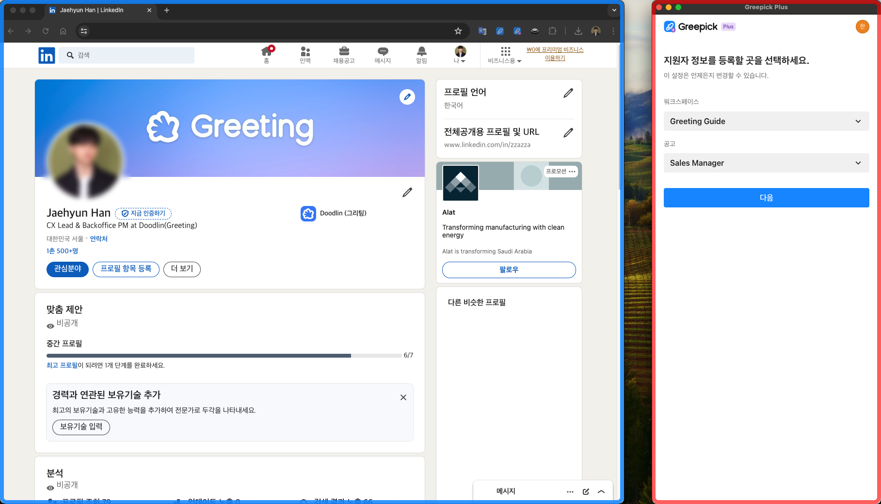Image resolution: width=881 pixels, height=504 pixels.
Task: Open Chrome profile avatar in toolbar
Action: coord(596,31)
